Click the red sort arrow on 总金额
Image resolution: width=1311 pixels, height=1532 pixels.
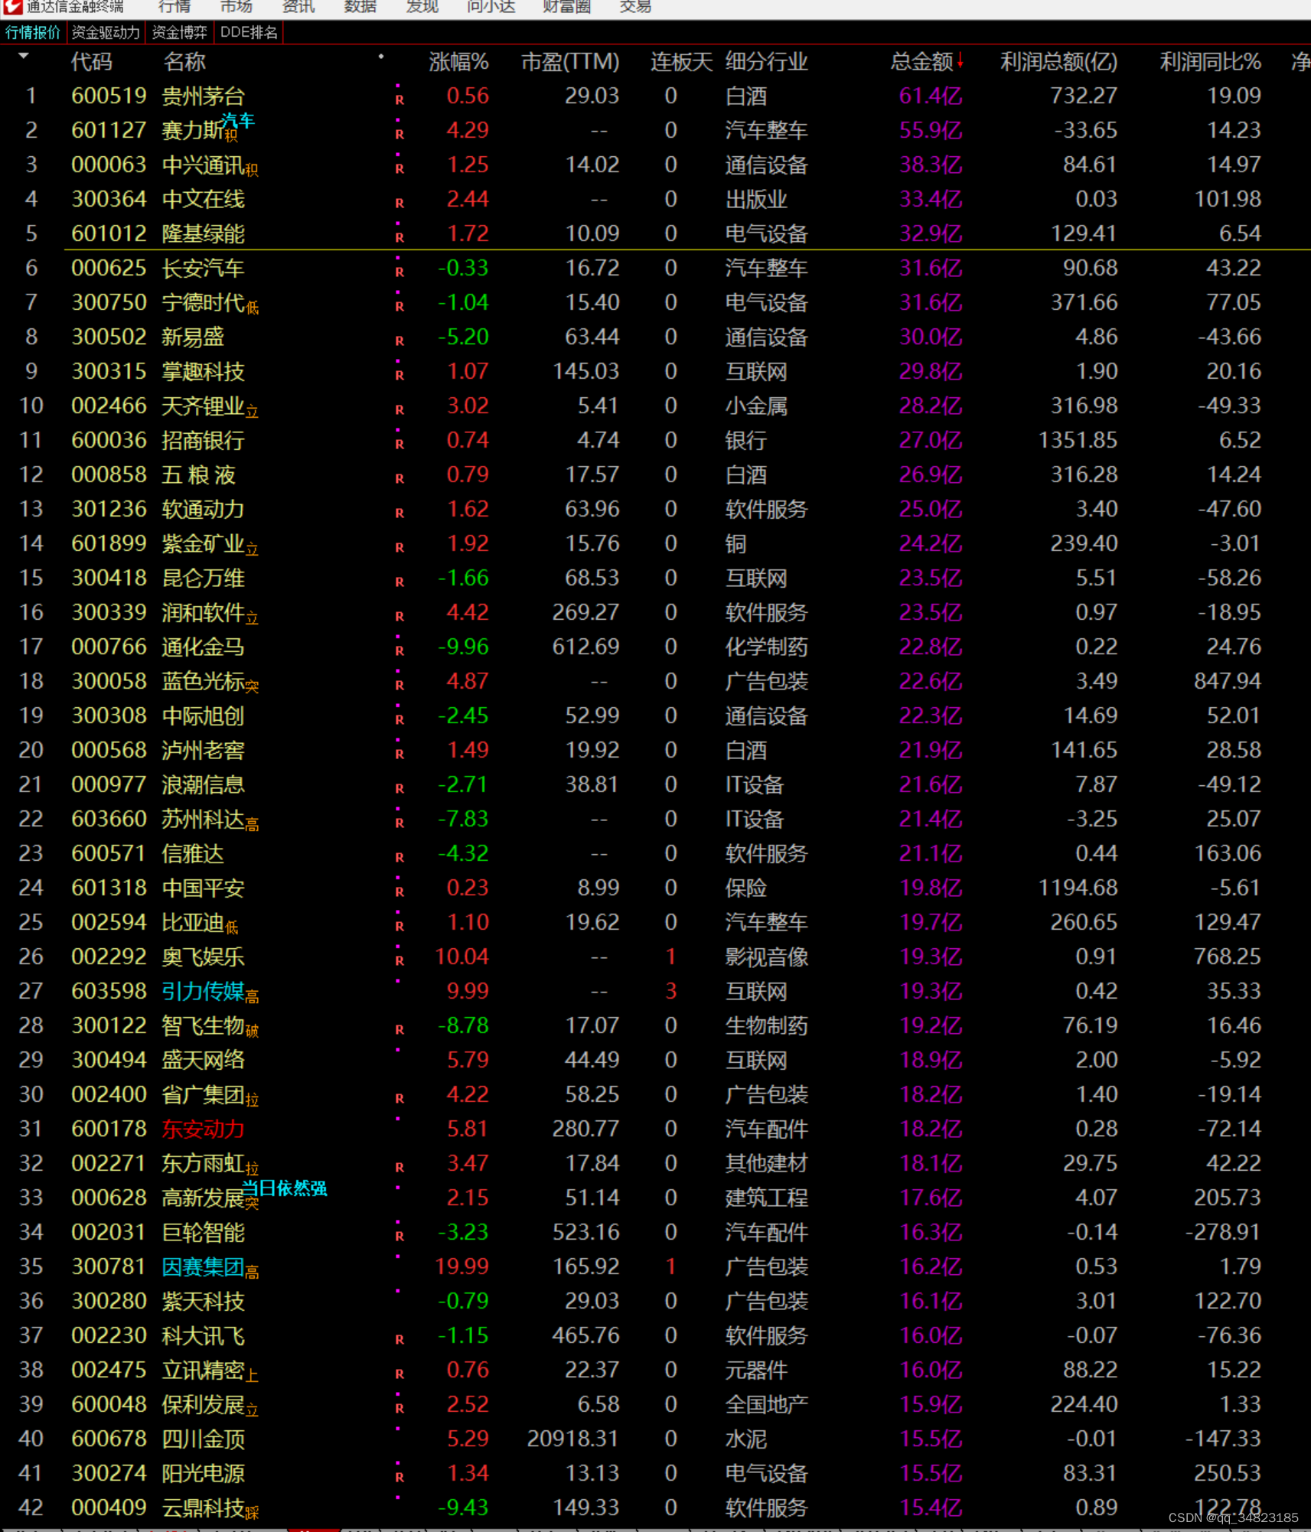click(x=960, y=61)
